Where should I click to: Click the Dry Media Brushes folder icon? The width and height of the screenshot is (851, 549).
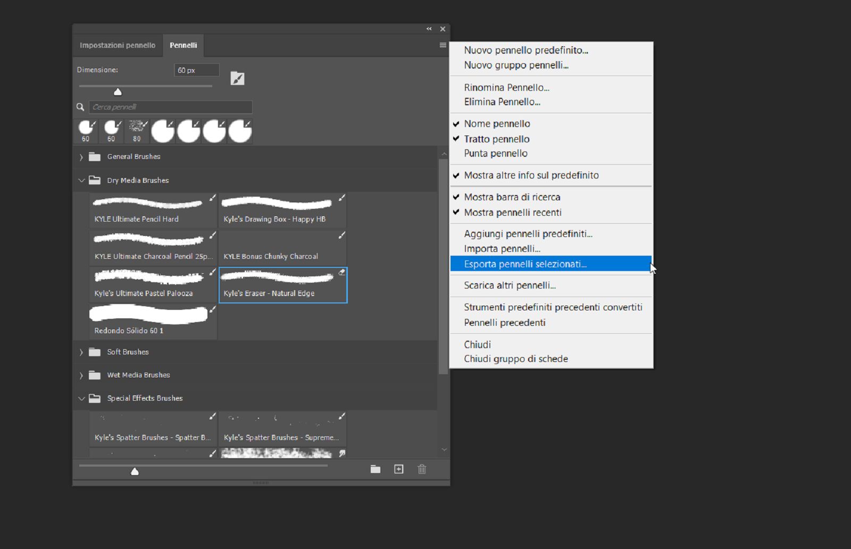[95, 180]
